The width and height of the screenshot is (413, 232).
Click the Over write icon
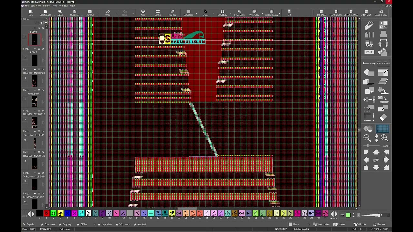coord(75,13)
